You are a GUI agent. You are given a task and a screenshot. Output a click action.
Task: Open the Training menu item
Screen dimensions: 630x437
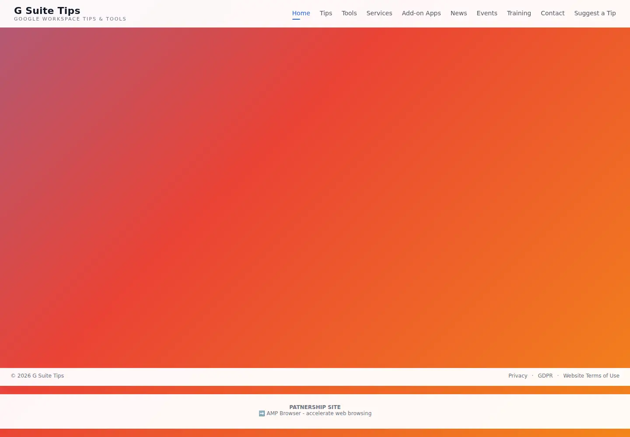coord(519,13)
